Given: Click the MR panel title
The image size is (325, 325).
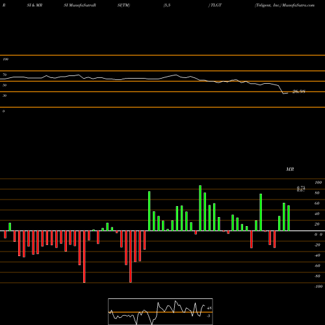Looking at the screenshot, I should (290, 169).
